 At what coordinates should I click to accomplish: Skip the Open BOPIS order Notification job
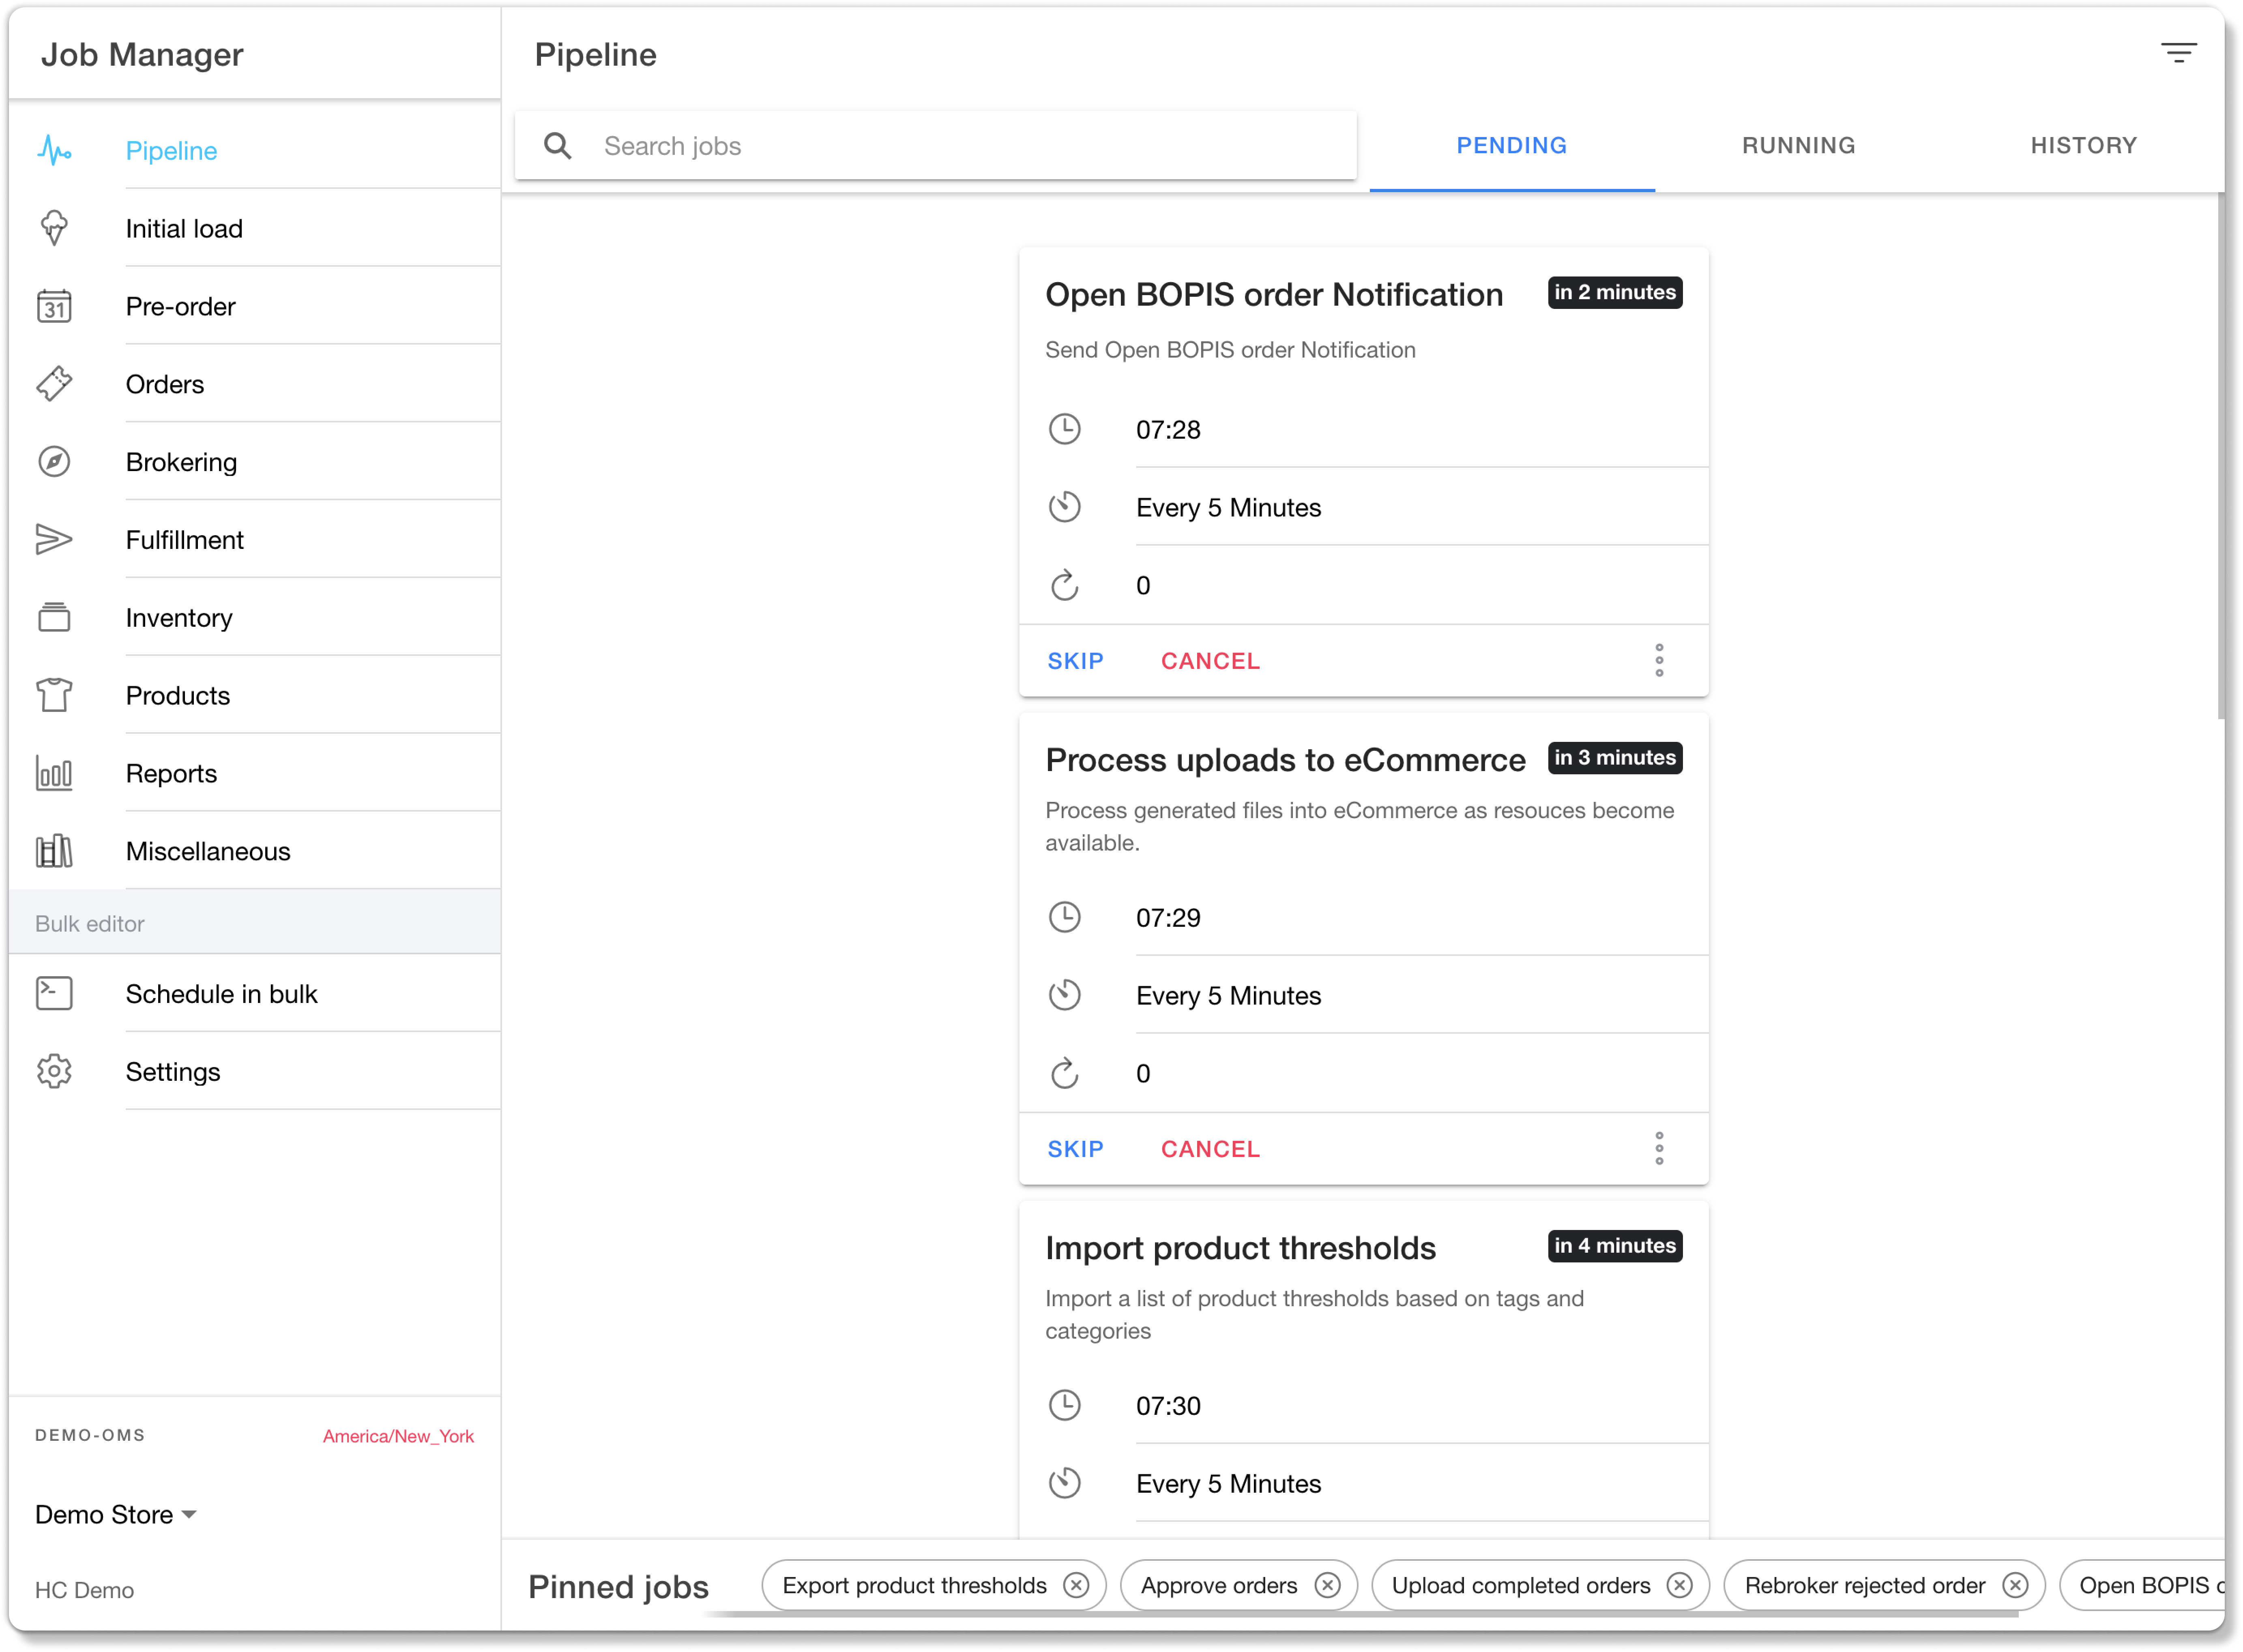pyautogui.click(x=1075, y=661)
